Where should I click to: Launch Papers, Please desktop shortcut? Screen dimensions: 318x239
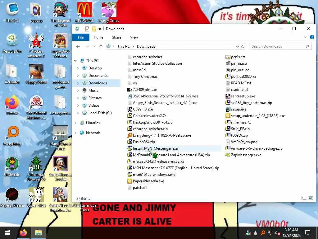12,198
